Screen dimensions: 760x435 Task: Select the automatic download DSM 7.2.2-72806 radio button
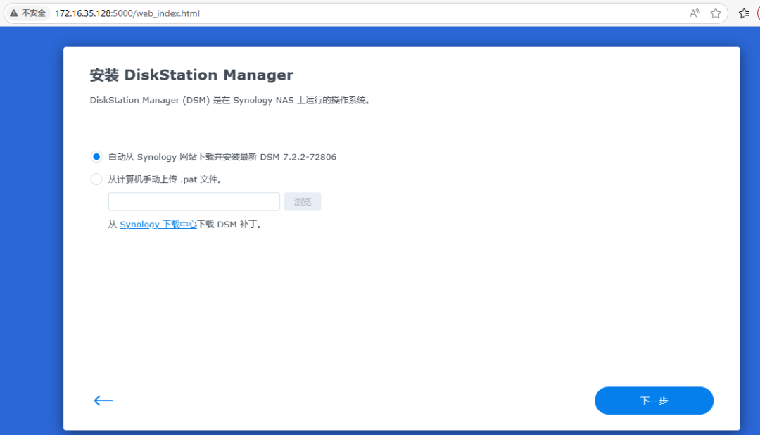[96, 157]
